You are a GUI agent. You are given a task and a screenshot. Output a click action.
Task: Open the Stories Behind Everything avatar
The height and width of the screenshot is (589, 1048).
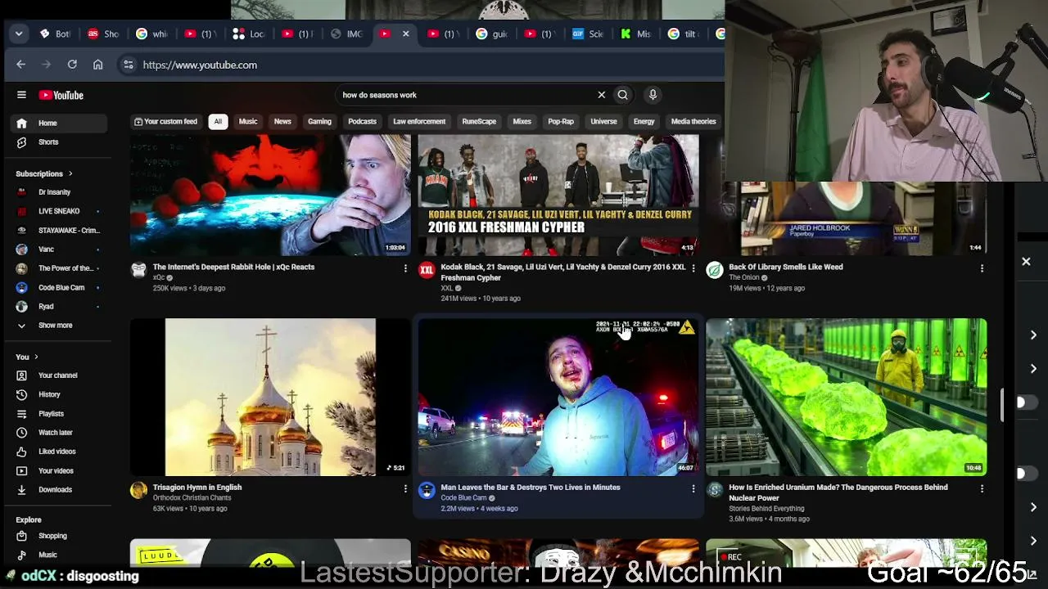pos(715,490)
